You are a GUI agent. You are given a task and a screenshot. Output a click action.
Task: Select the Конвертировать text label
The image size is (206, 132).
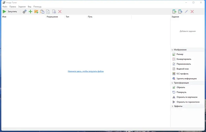tap(184, 59)
